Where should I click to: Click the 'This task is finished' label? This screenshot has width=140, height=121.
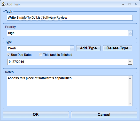coord(58,55)
